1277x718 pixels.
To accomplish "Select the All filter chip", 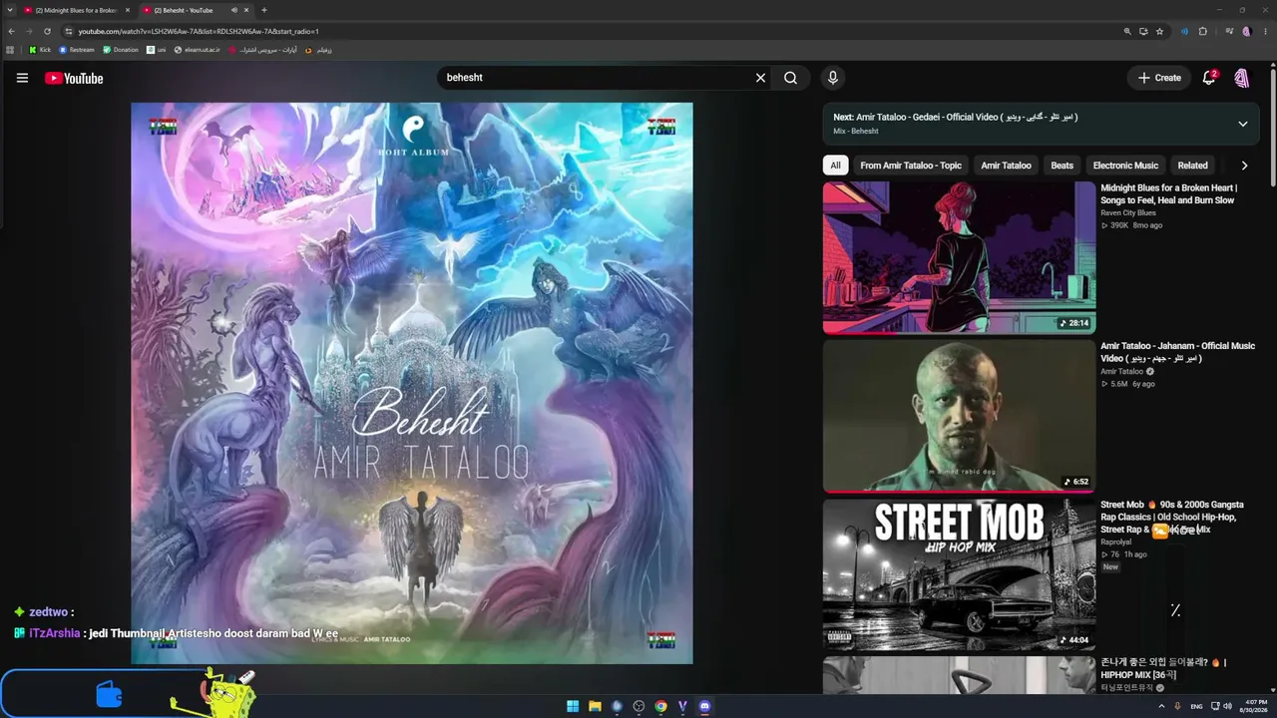I will 835,166.
